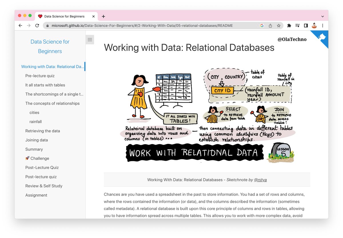Reload the current page
343x238 pixels.
click(37, 25)
